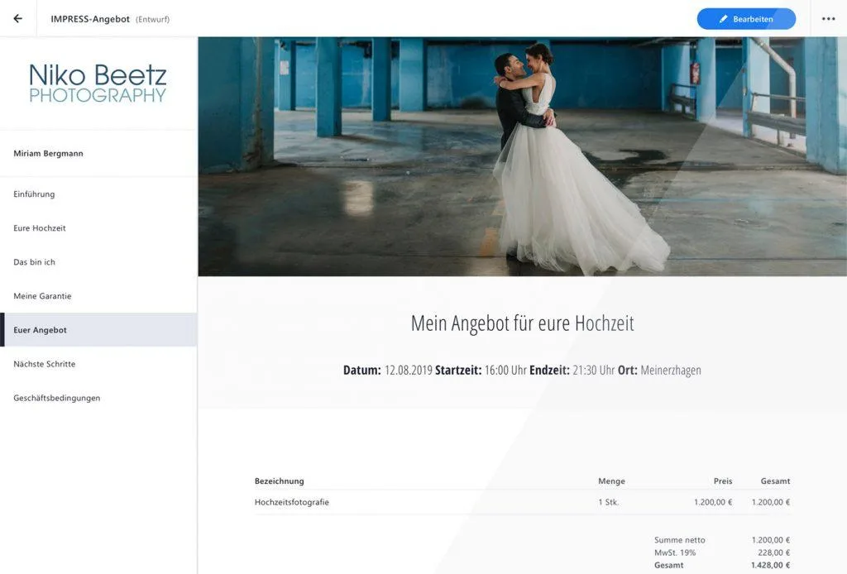Open the three-dots more options menu
The height and width of the screenshot is (574, 847).
[x=828, y=19]
